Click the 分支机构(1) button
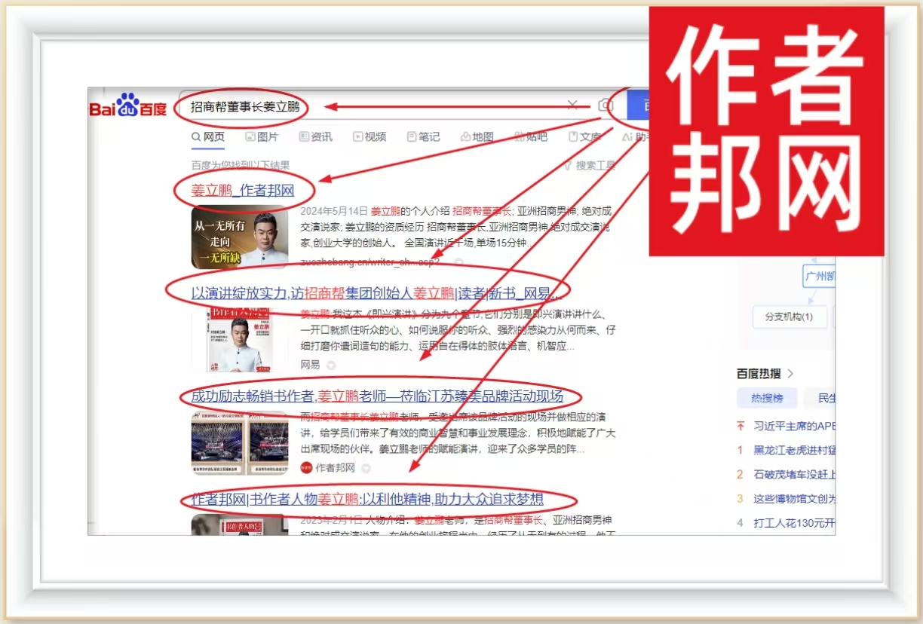Viewport: 923px width, 624px height. click(x=789, y=317)
